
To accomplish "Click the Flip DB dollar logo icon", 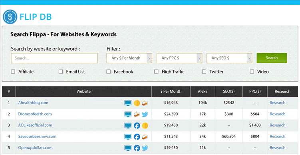I will click(10, 17).
